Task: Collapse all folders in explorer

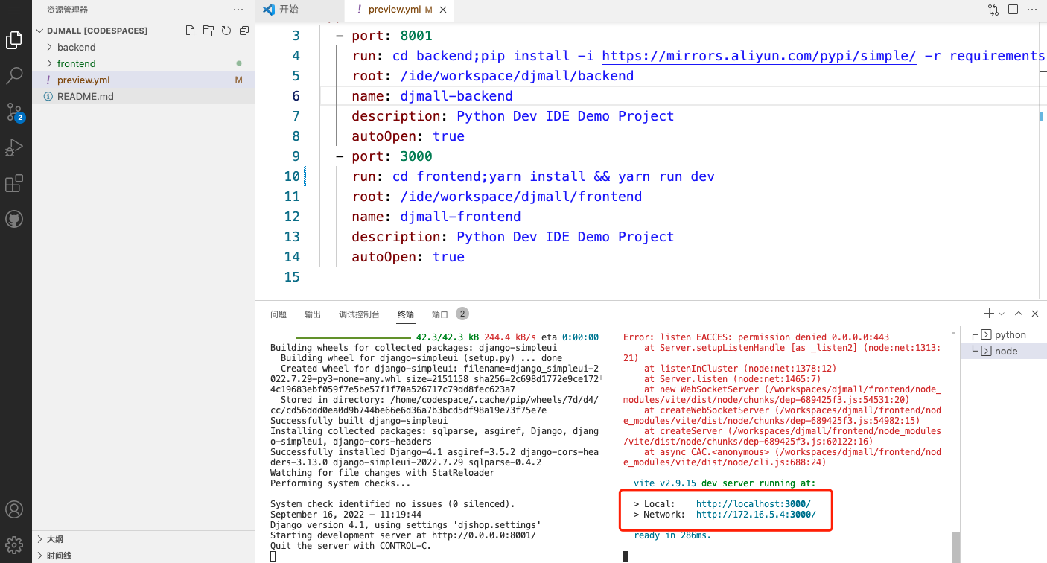Action: tap(244, 31)
